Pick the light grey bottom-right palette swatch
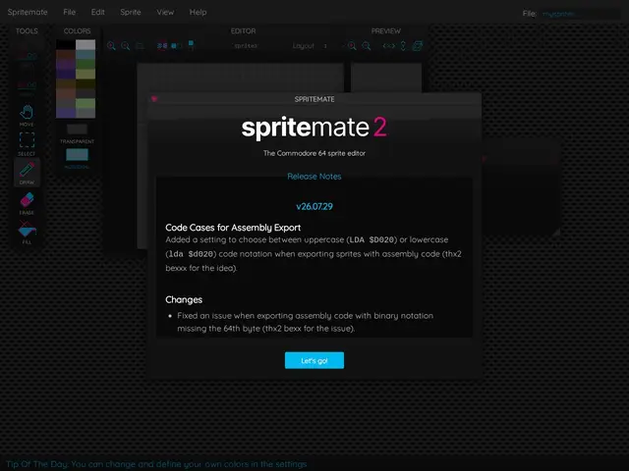The image size is (629, 471). coord(86,113)
